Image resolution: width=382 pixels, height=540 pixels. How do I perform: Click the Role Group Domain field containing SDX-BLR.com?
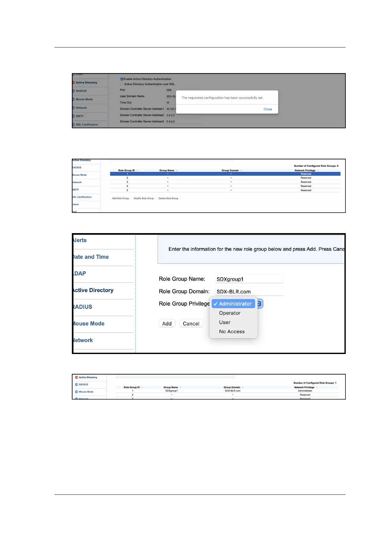pyautogui.click(x=249, y=291)
